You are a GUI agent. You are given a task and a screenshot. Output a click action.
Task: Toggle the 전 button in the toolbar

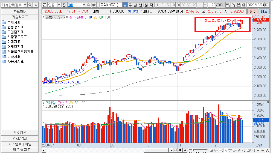click(64, 5)
